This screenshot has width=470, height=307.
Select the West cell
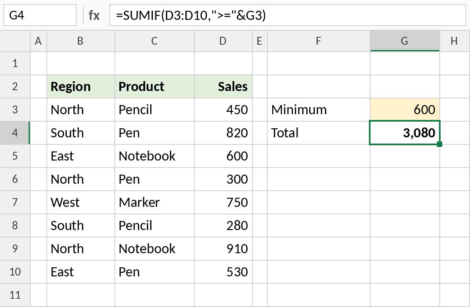(81, 202)
